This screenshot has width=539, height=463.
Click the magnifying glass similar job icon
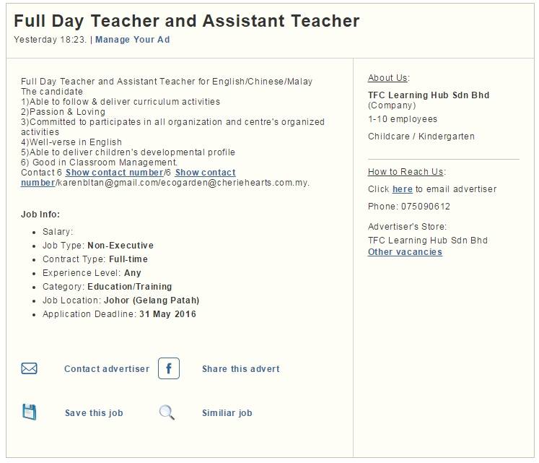pyautogui.click(x=167, y=412)
